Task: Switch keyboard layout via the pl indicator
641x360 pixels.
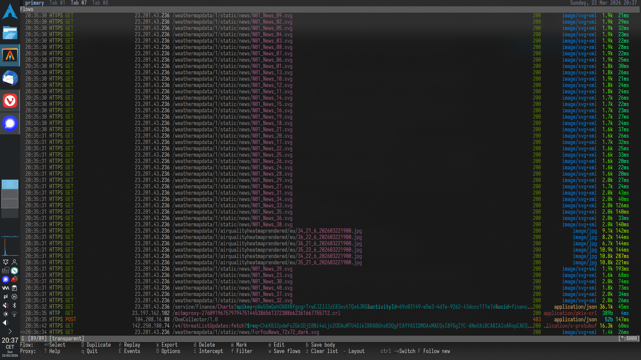Action: coord(5,297)
